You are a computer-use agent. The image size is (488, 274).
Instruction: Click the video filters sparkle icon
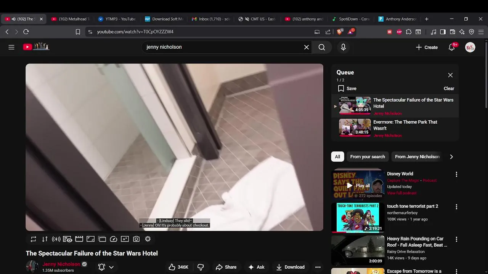125,239
